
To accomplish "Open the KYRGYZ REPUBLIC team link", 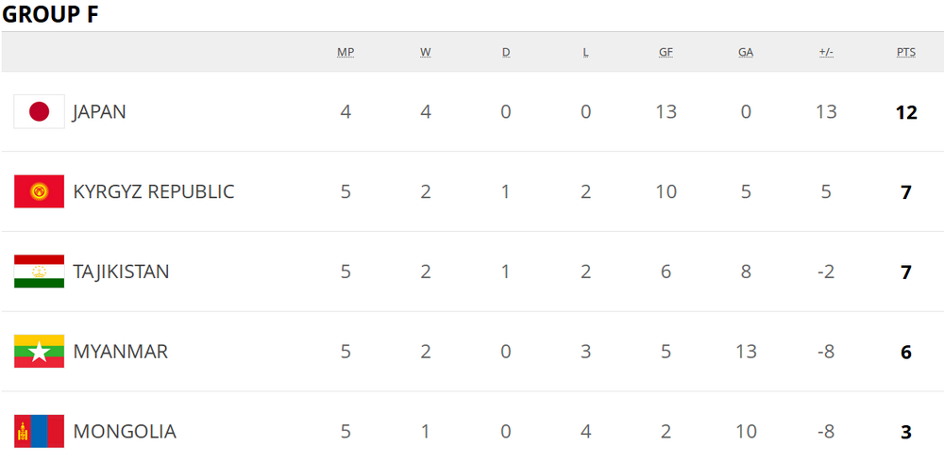I will point(154,192).
